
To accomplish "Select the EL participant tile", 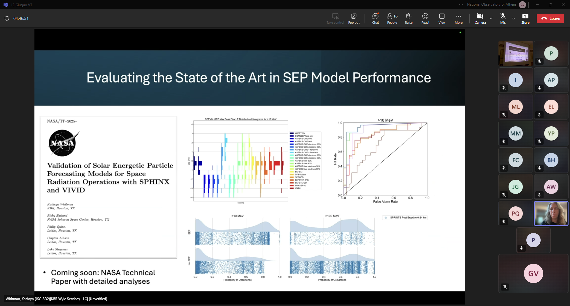I will [x=551, y=107].
